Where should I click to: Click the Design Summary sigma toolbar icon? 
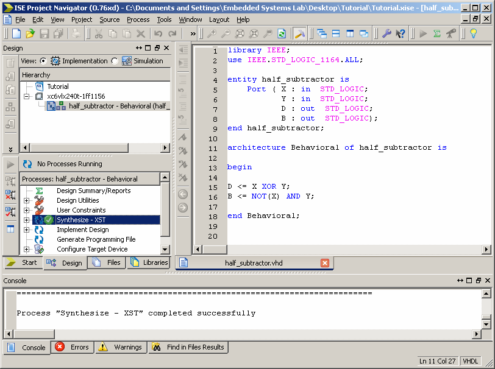point(437,34)
